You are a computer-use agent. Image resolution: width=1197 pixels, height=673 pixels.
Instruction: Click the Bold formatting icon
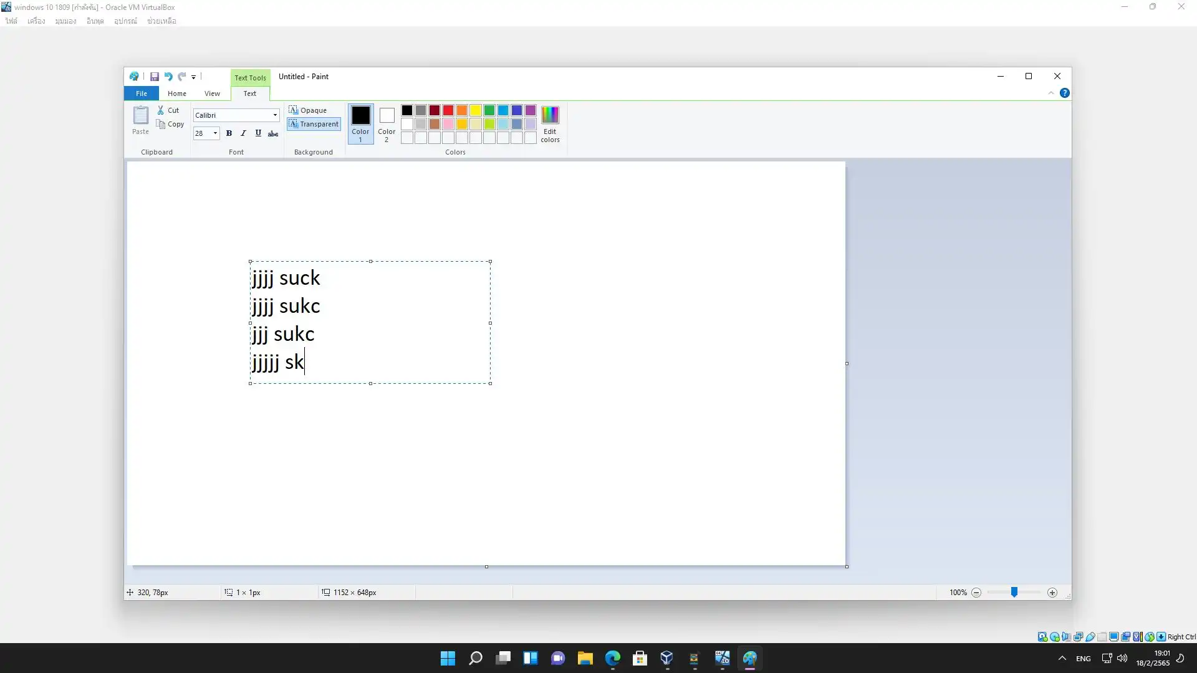point(229,133)
